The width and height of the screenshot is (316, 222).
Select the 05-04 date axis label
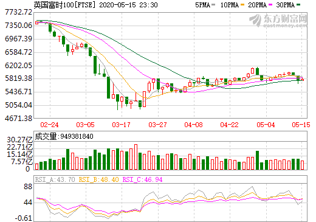point(266,125)
